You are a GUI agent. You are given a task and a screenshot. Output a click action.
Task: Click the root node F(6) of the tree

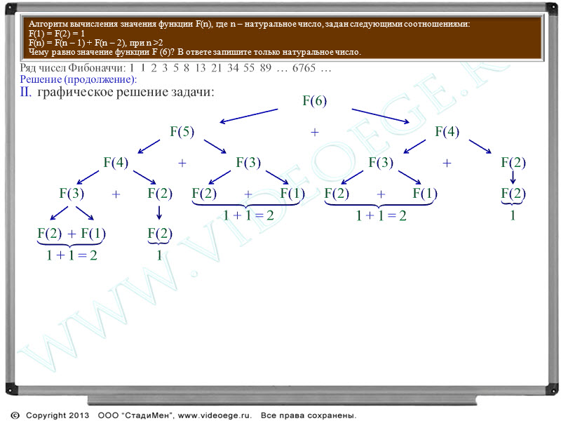314,100
